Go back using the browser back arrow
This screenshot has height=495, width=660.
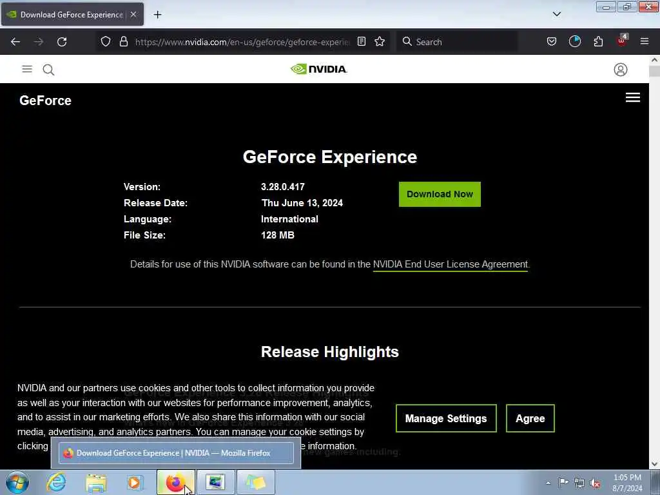pyautogui.click(x=15, y=42)
